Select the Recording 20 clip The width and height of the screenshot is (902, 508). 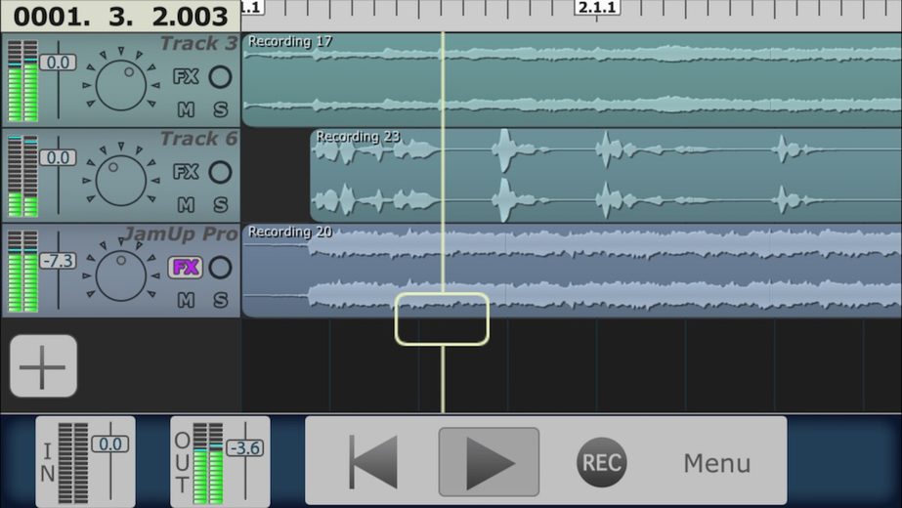(572, 271)
